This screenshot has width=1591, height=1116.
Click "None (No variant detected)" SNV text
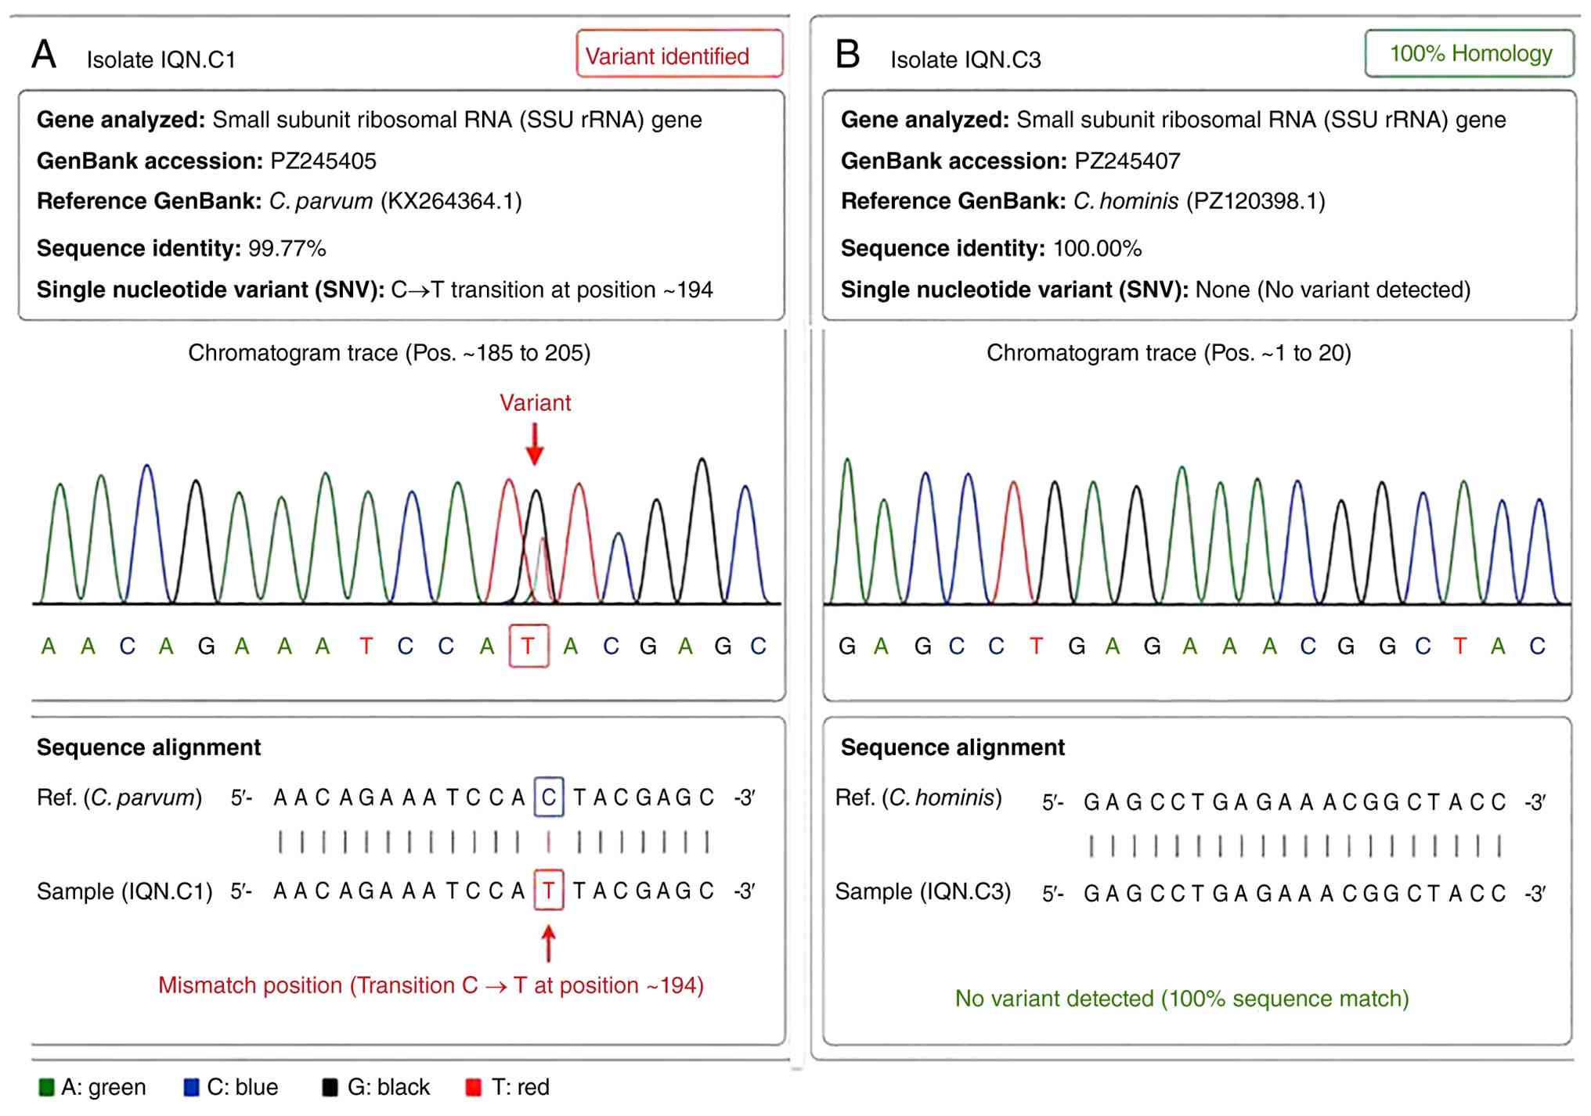[x=1333, y=290]
